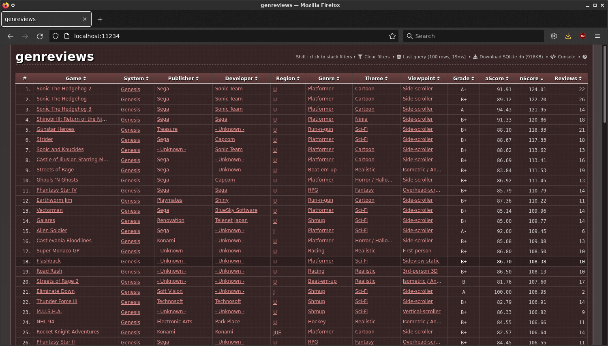
Task: Click the genreviews page heading
Action: click(x=55, y=57)
